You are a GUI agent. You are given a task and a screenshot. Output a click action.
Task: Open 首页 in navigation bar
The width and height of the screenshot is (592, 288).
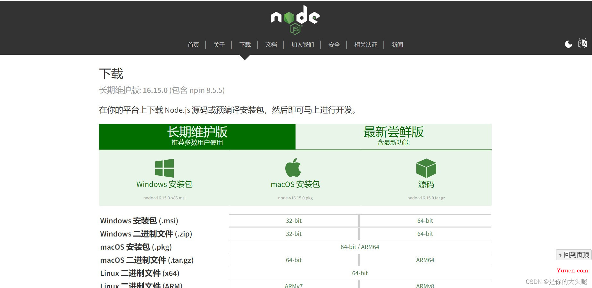point(193,45)
